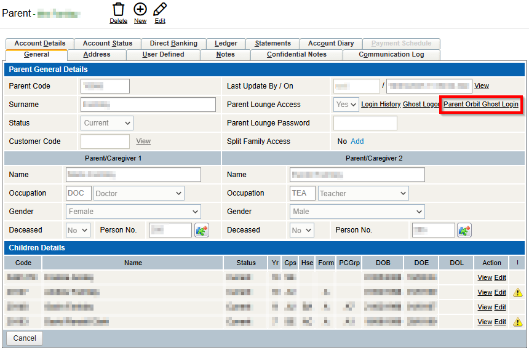This screenshot has height=350, width=529.
Task: Open Caregiver 2 Gender dropdown
Action: tap(357, 212)
